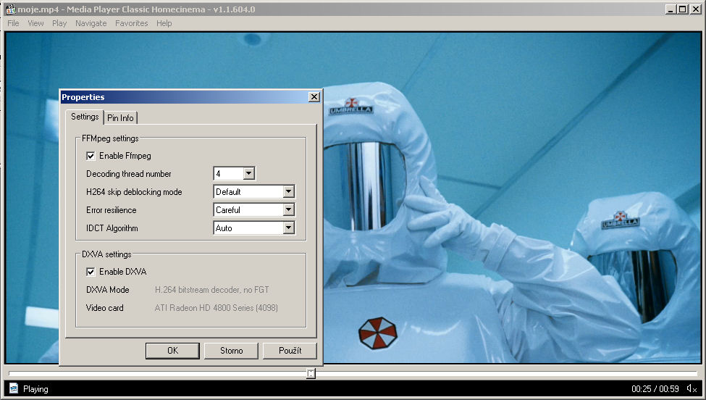The height and width of the screenshot is (400, 706).
Task: Toggle the Enable DXVA checkbox
Action: point(91,272)
